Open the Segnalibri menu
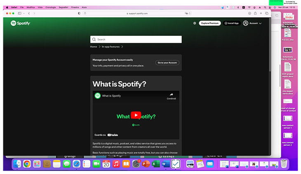Screen dimensions: 301x174 click(63, 7)
